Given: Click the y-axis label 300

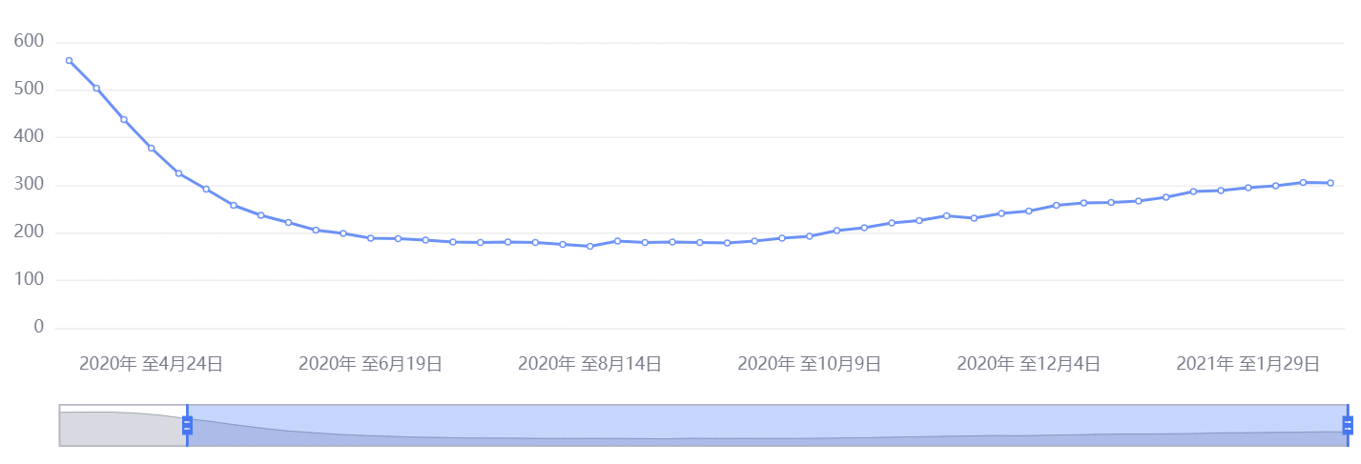Looking at the screenshot, I should (x=30, y=184).
